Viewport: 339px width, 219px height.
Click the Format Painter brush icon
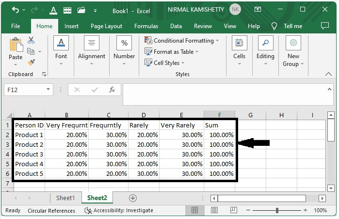pos(31,63)
